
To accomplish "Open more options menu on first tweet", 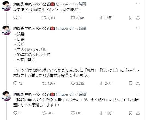I will tap(138, 4).
